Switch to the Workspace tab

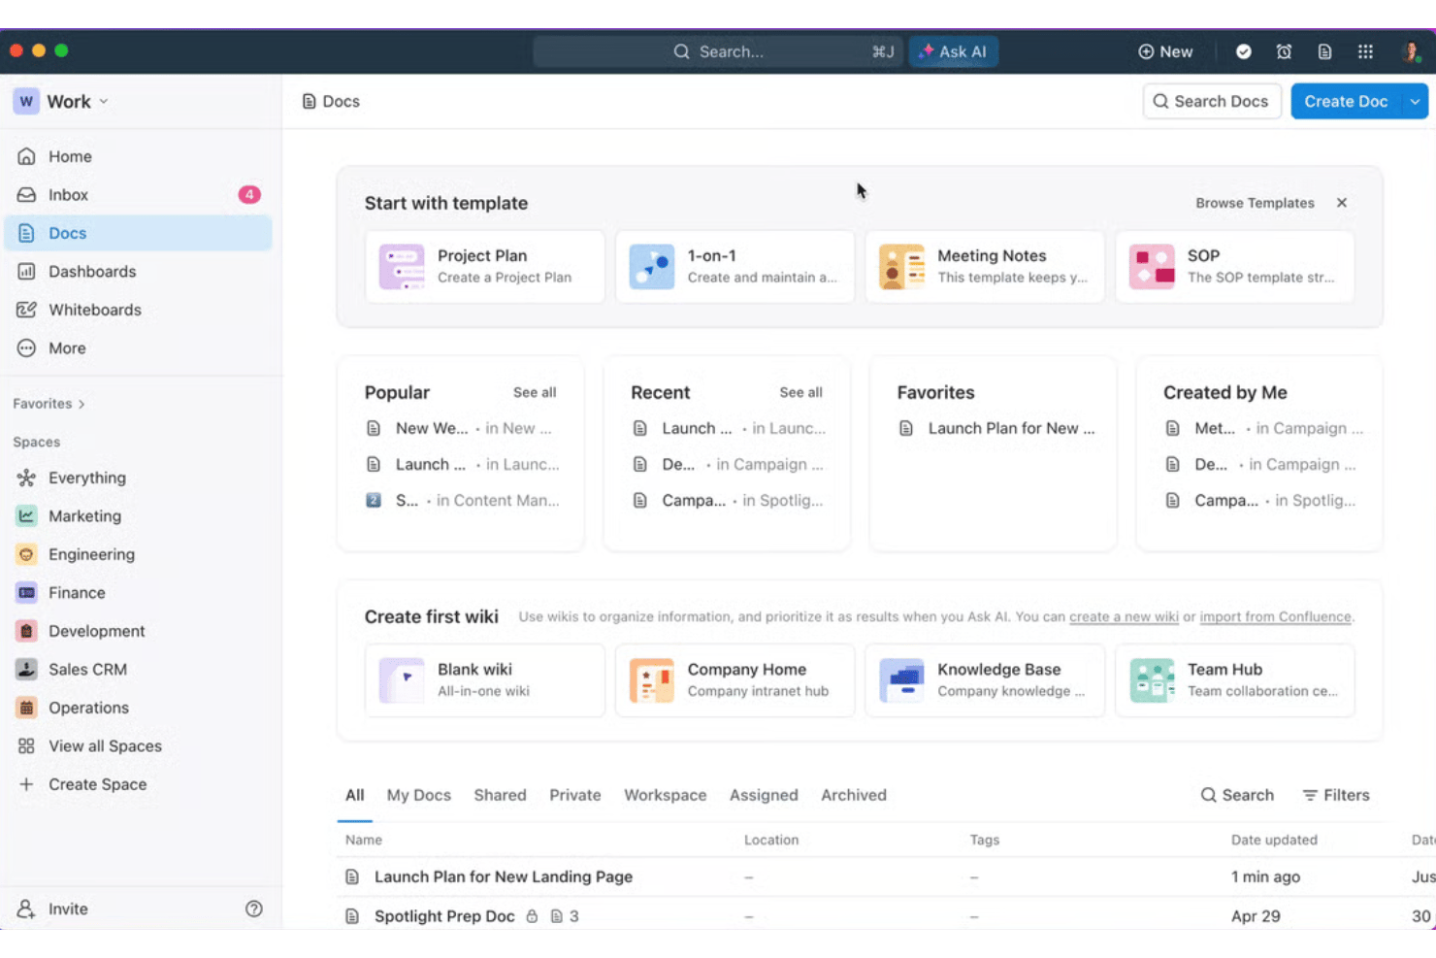tap(665, 795)
